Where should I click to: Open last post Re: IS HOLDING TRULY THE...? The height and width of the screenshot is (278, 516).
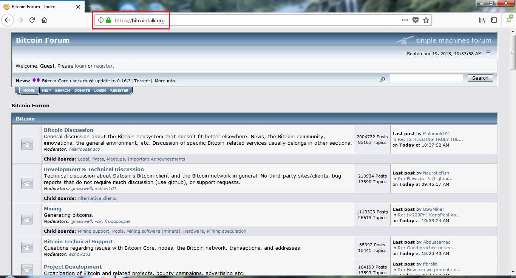(430, 139)
